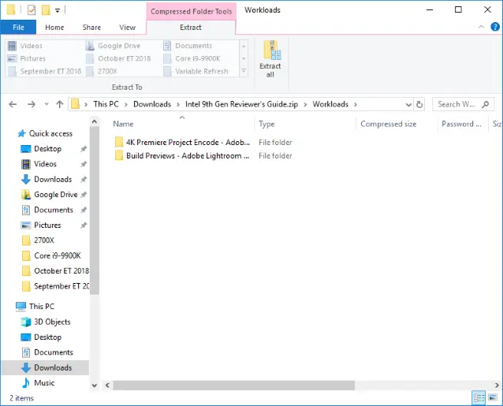The height and width of the screenshot is (406, 503).
Task: Open the Customize Quick Access Toolbar dropdown
Action: [x=58, y=10]
